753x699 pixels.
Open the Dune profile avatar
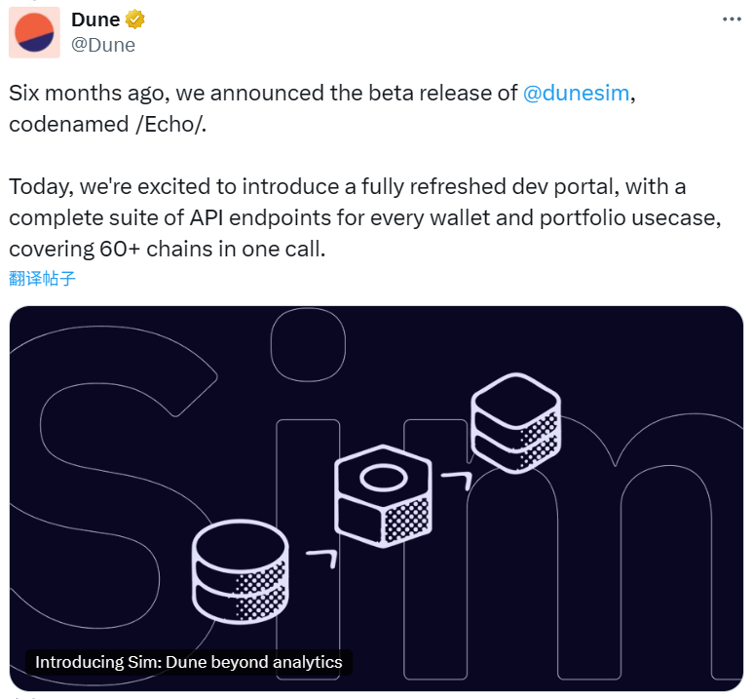point(34,31)
